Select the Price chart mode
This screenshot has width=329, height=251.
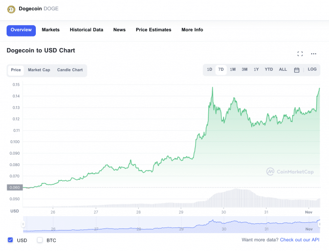click(x=16, y=70)
